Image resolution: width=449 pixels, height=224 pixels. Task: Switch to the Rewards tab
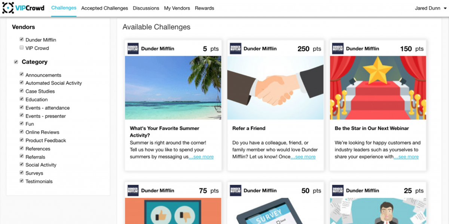(x=204, y=8)
